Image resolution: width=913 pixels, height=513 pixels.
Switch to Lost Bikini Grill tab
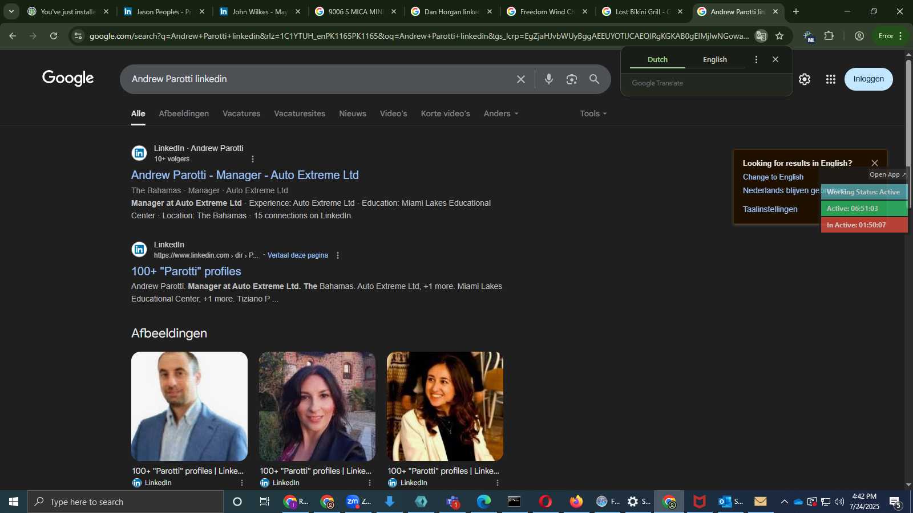click(x=642, y=11)
